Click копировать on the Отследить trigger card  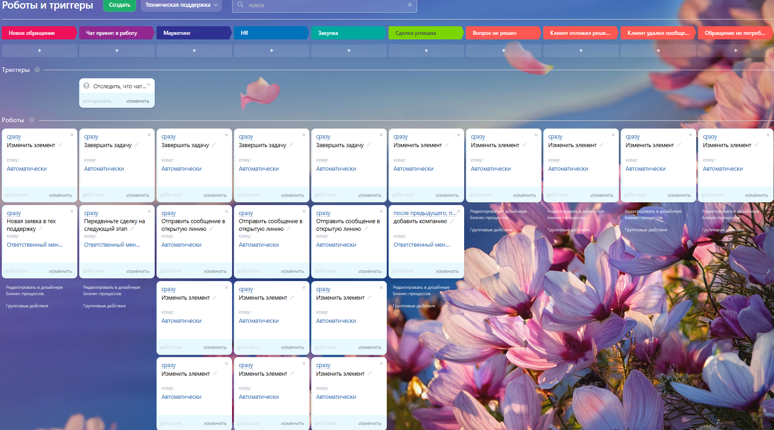point(97,101)
